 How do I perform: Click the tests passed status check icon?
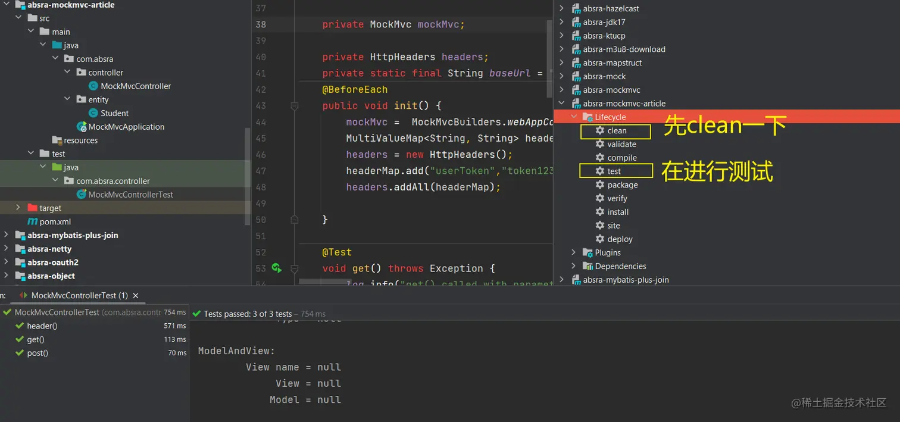coord(196,313)
